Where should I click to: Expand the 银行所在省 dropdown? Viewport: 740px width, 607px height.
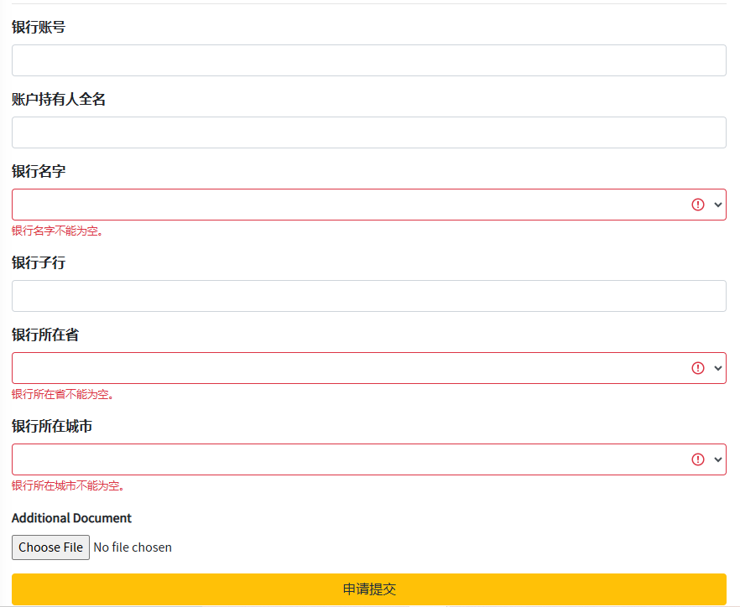(x=368, y=368)
